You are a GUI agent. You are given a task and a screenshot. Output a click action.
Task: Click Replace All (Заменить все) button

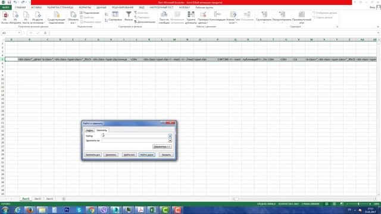93,155
